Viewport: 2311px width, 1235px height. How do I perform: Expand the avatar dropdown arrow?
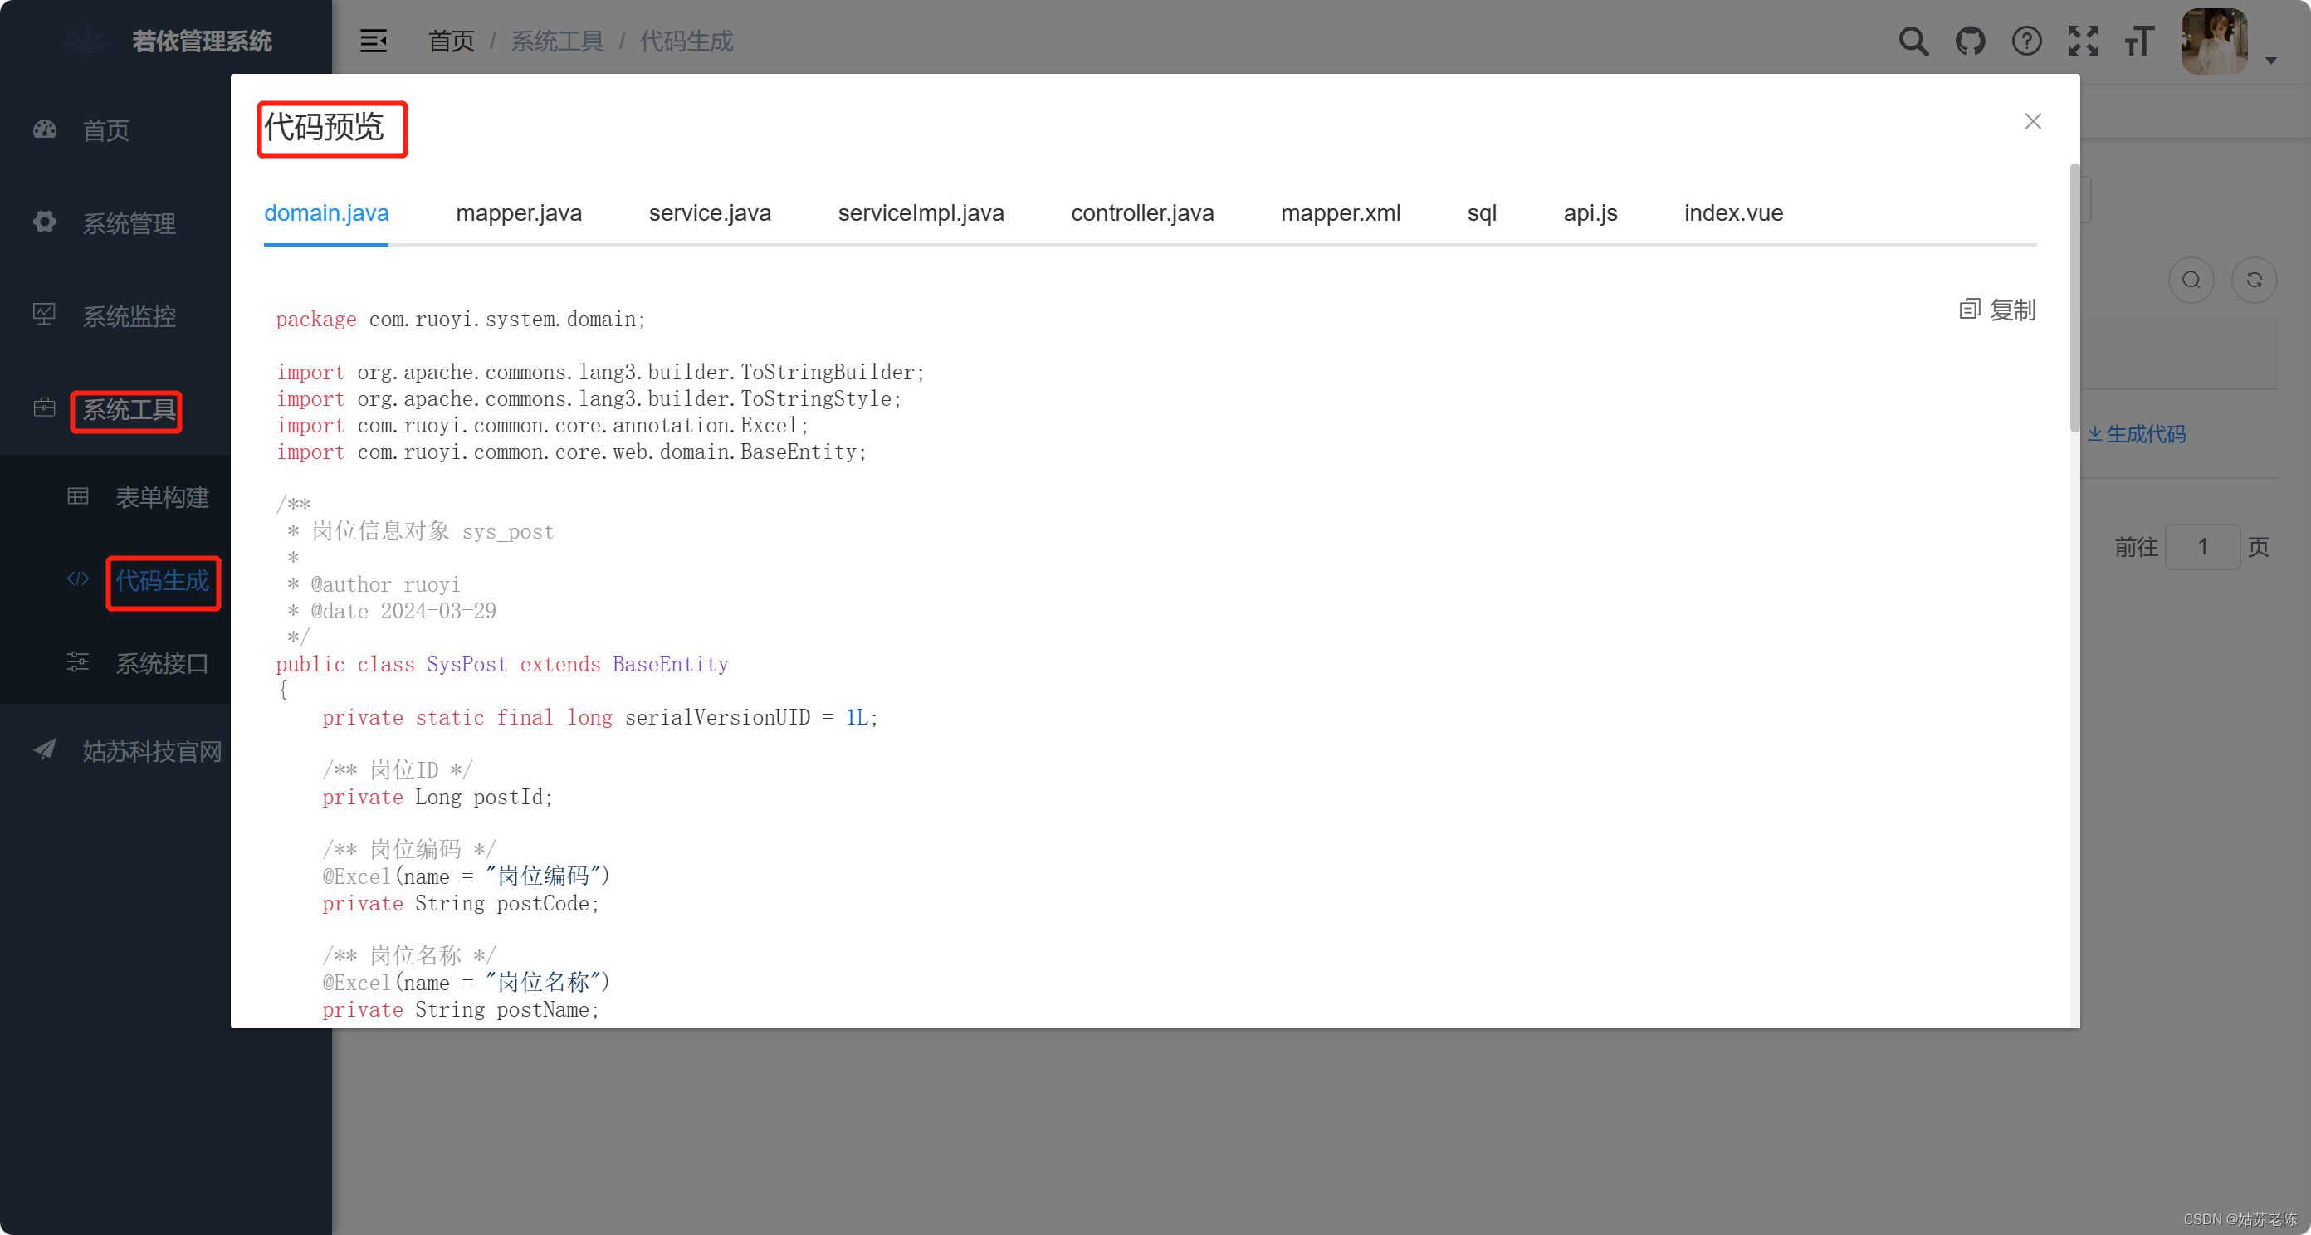point(2270,60)
